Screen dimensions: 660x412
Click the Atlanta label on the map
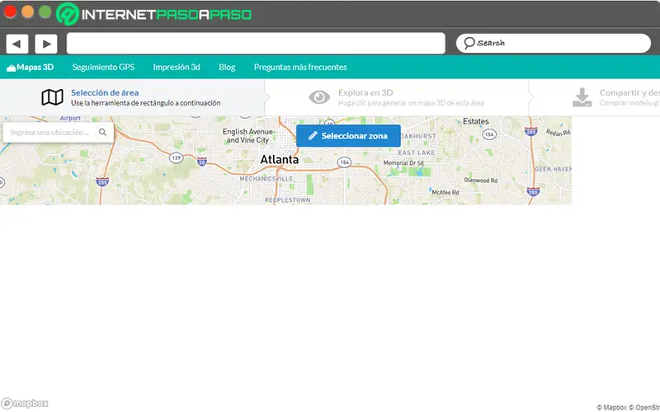280,160
